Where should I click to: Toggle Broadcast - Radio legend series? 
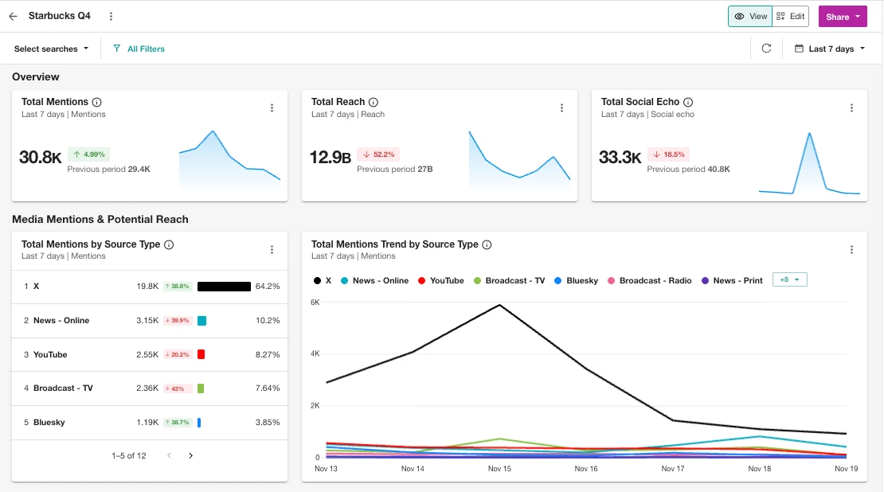[649, 281]
